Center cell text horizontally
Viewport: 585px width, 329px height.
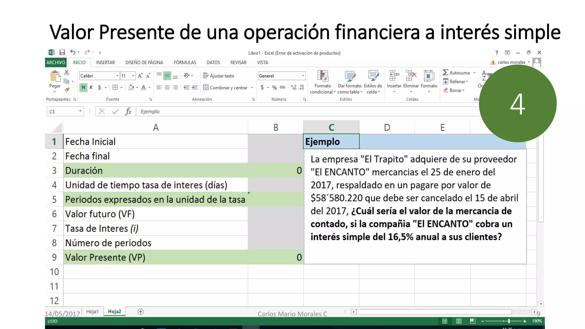coord(167,87)
